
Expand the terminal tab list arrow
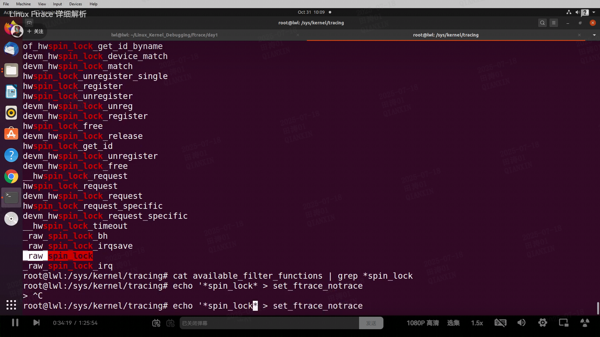click(594, 35)
